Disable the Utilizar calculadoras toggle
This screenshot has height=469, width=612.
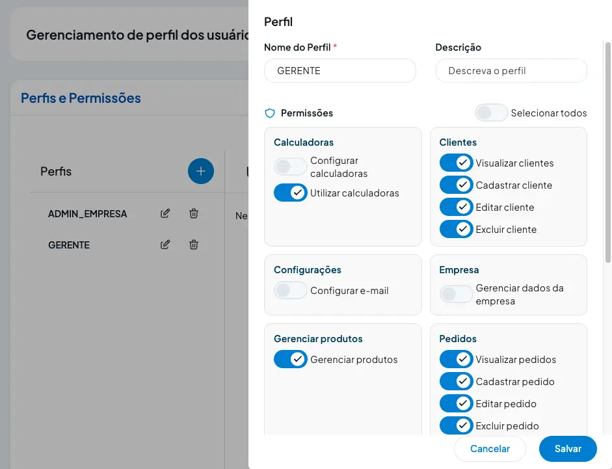pyautogui.click(x=290, y=193)
